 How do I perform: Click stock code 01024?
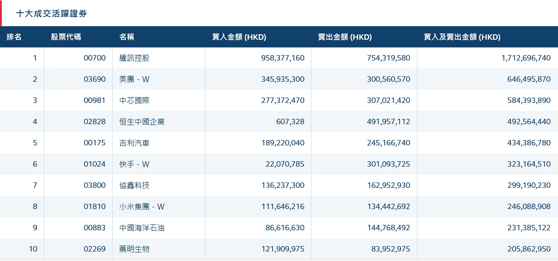click(x=95, y=164)
